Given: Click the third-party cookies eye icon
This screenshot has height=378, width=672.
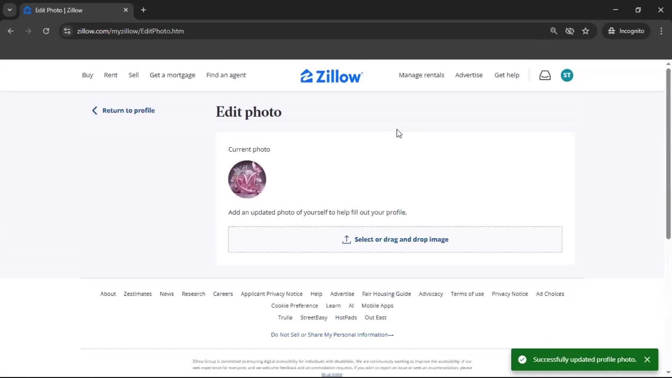Looking at the screenshot, I should click(x=570, y=31).
